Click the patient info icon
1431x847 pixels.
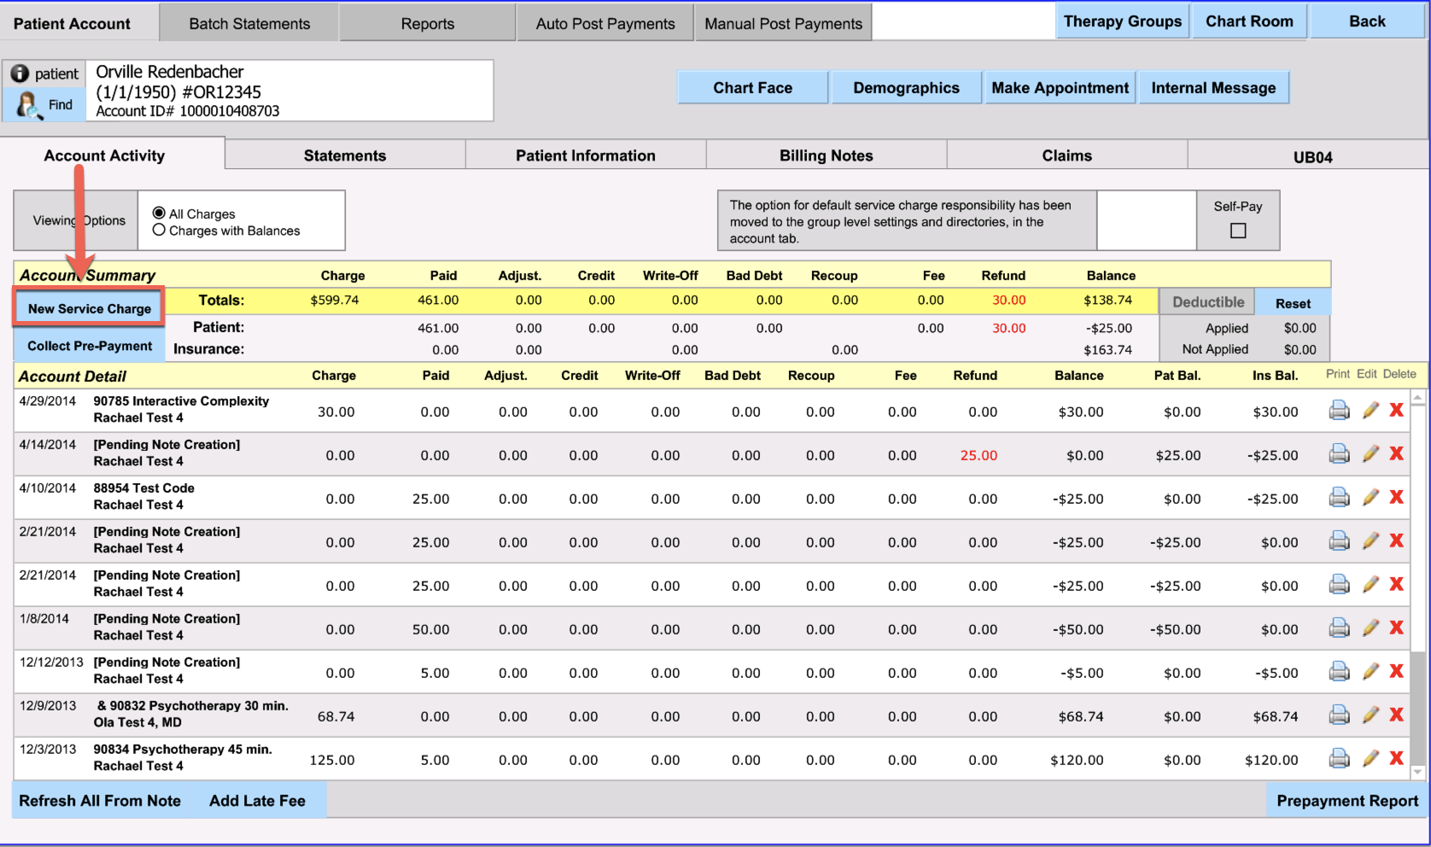[x=20, y=73]
